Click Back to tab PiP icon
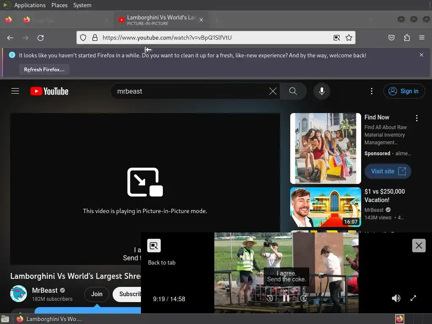 tap(154, 246)
